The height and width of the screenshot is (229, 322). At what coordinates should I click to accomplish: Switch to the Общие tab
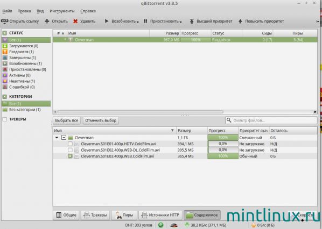pos(66,215)
